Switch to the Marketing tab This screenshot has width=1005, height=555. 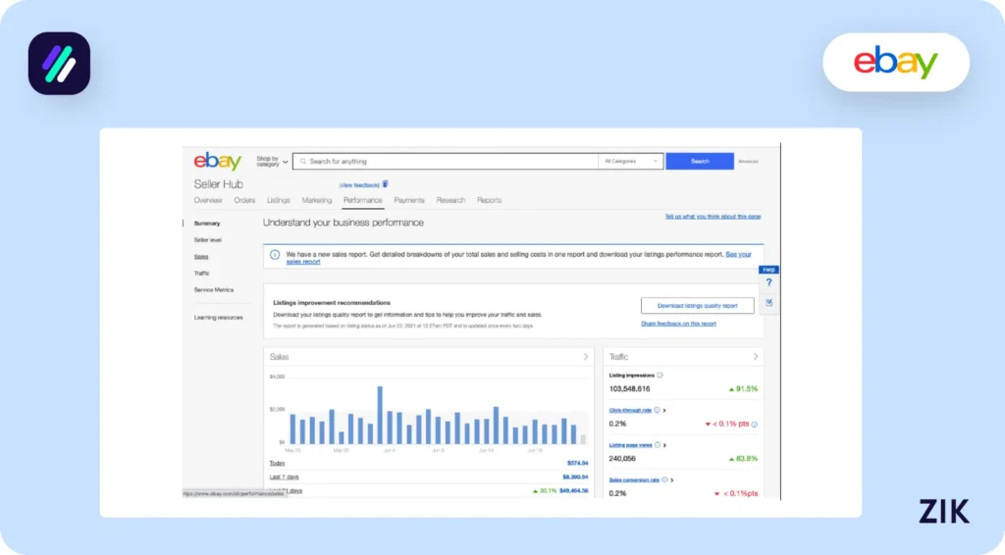click(316, 200)
